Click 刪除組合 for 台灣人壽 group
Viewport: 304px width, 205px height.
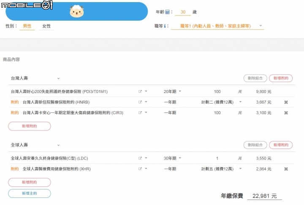click(x=255, y=78)
